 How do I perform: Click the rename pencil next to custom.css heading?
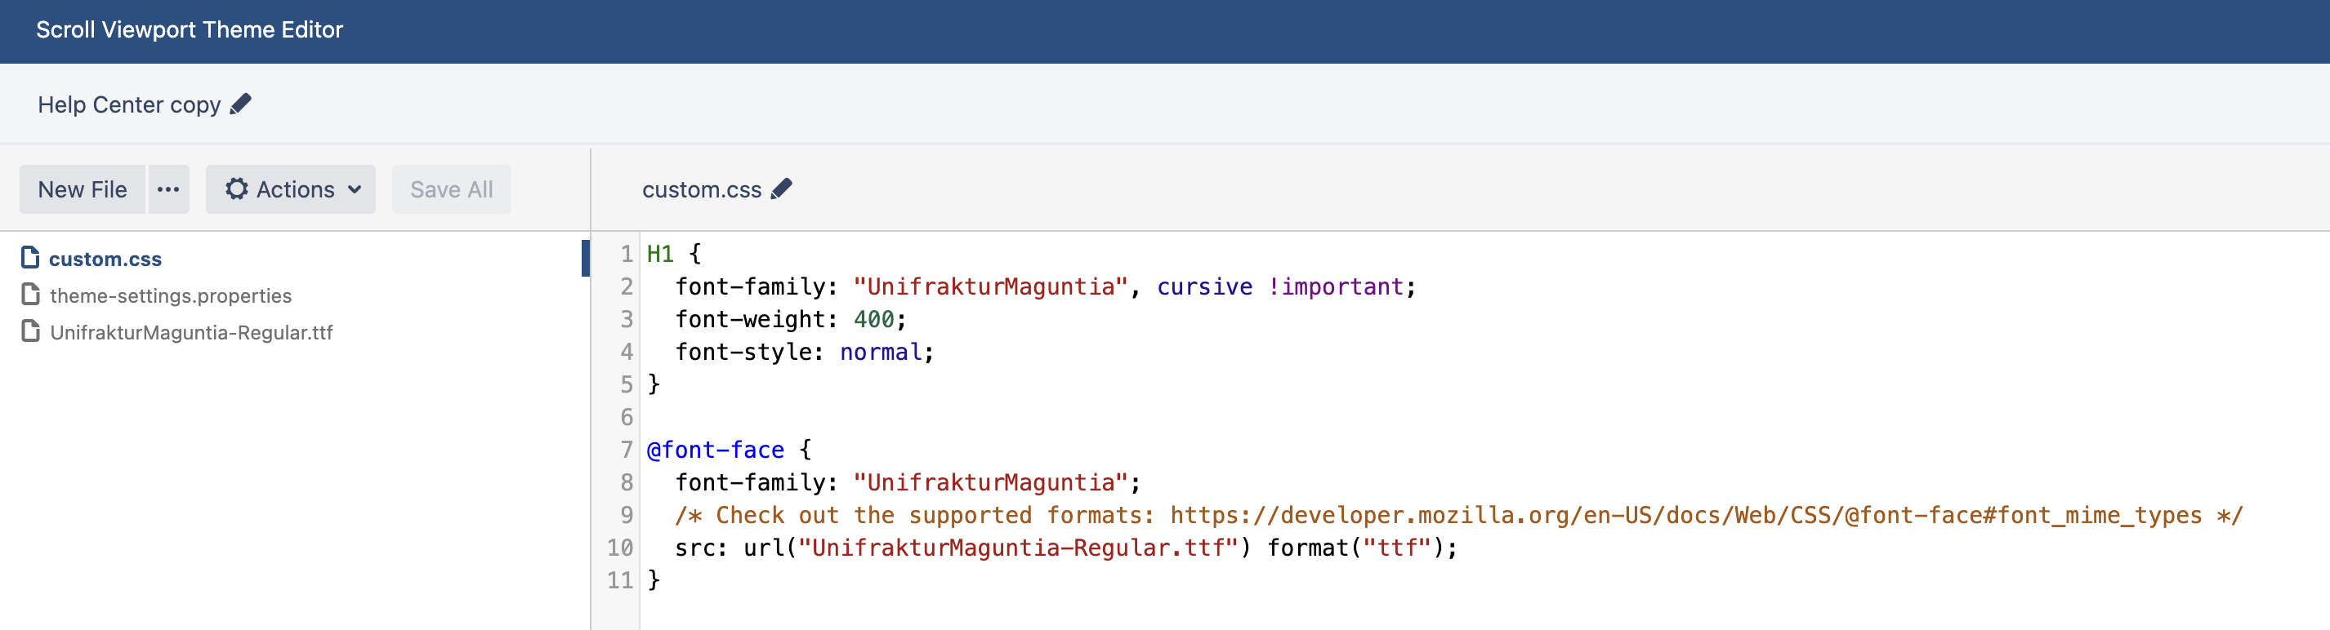point(782,189)
